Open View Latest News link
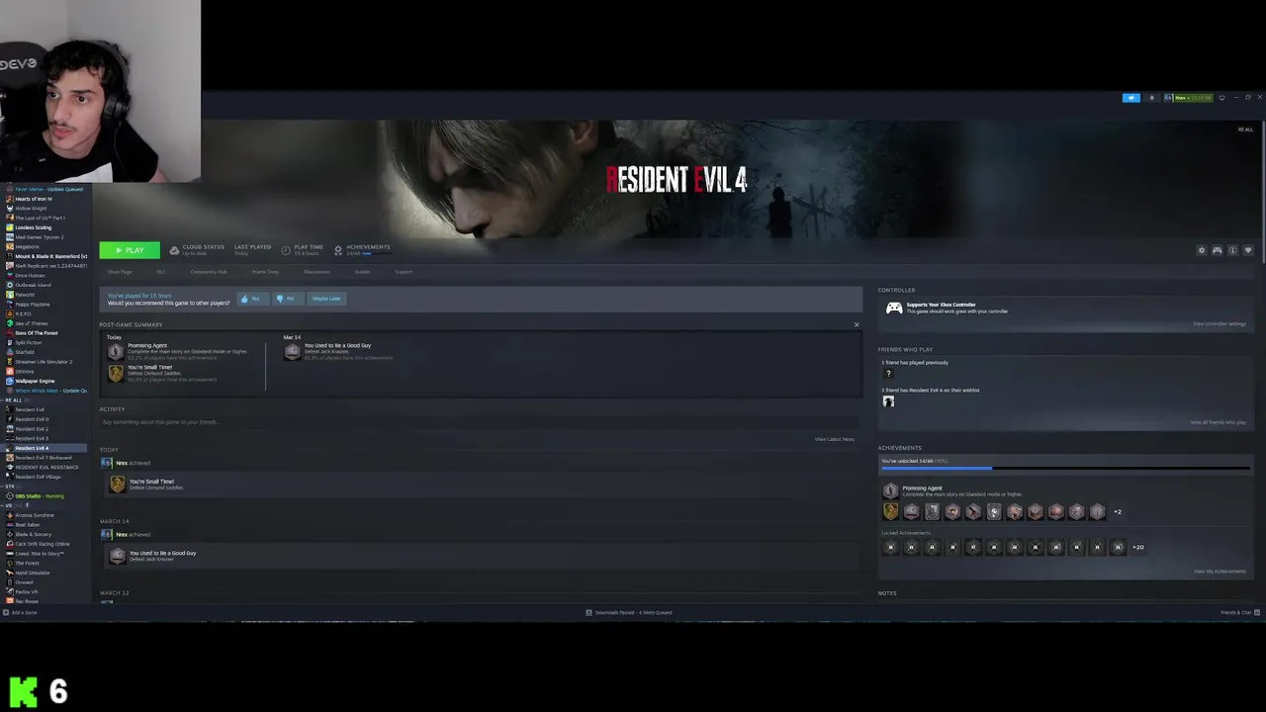 [835, 439]
